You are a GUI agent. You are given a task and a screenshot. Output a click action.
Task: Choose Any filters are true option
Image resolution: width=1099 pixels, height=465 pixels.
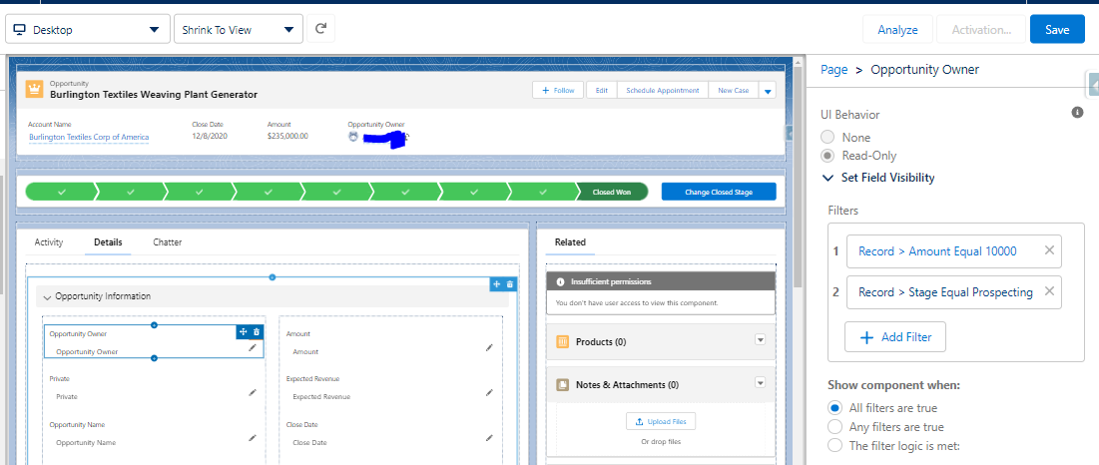[x=834, y=427]
